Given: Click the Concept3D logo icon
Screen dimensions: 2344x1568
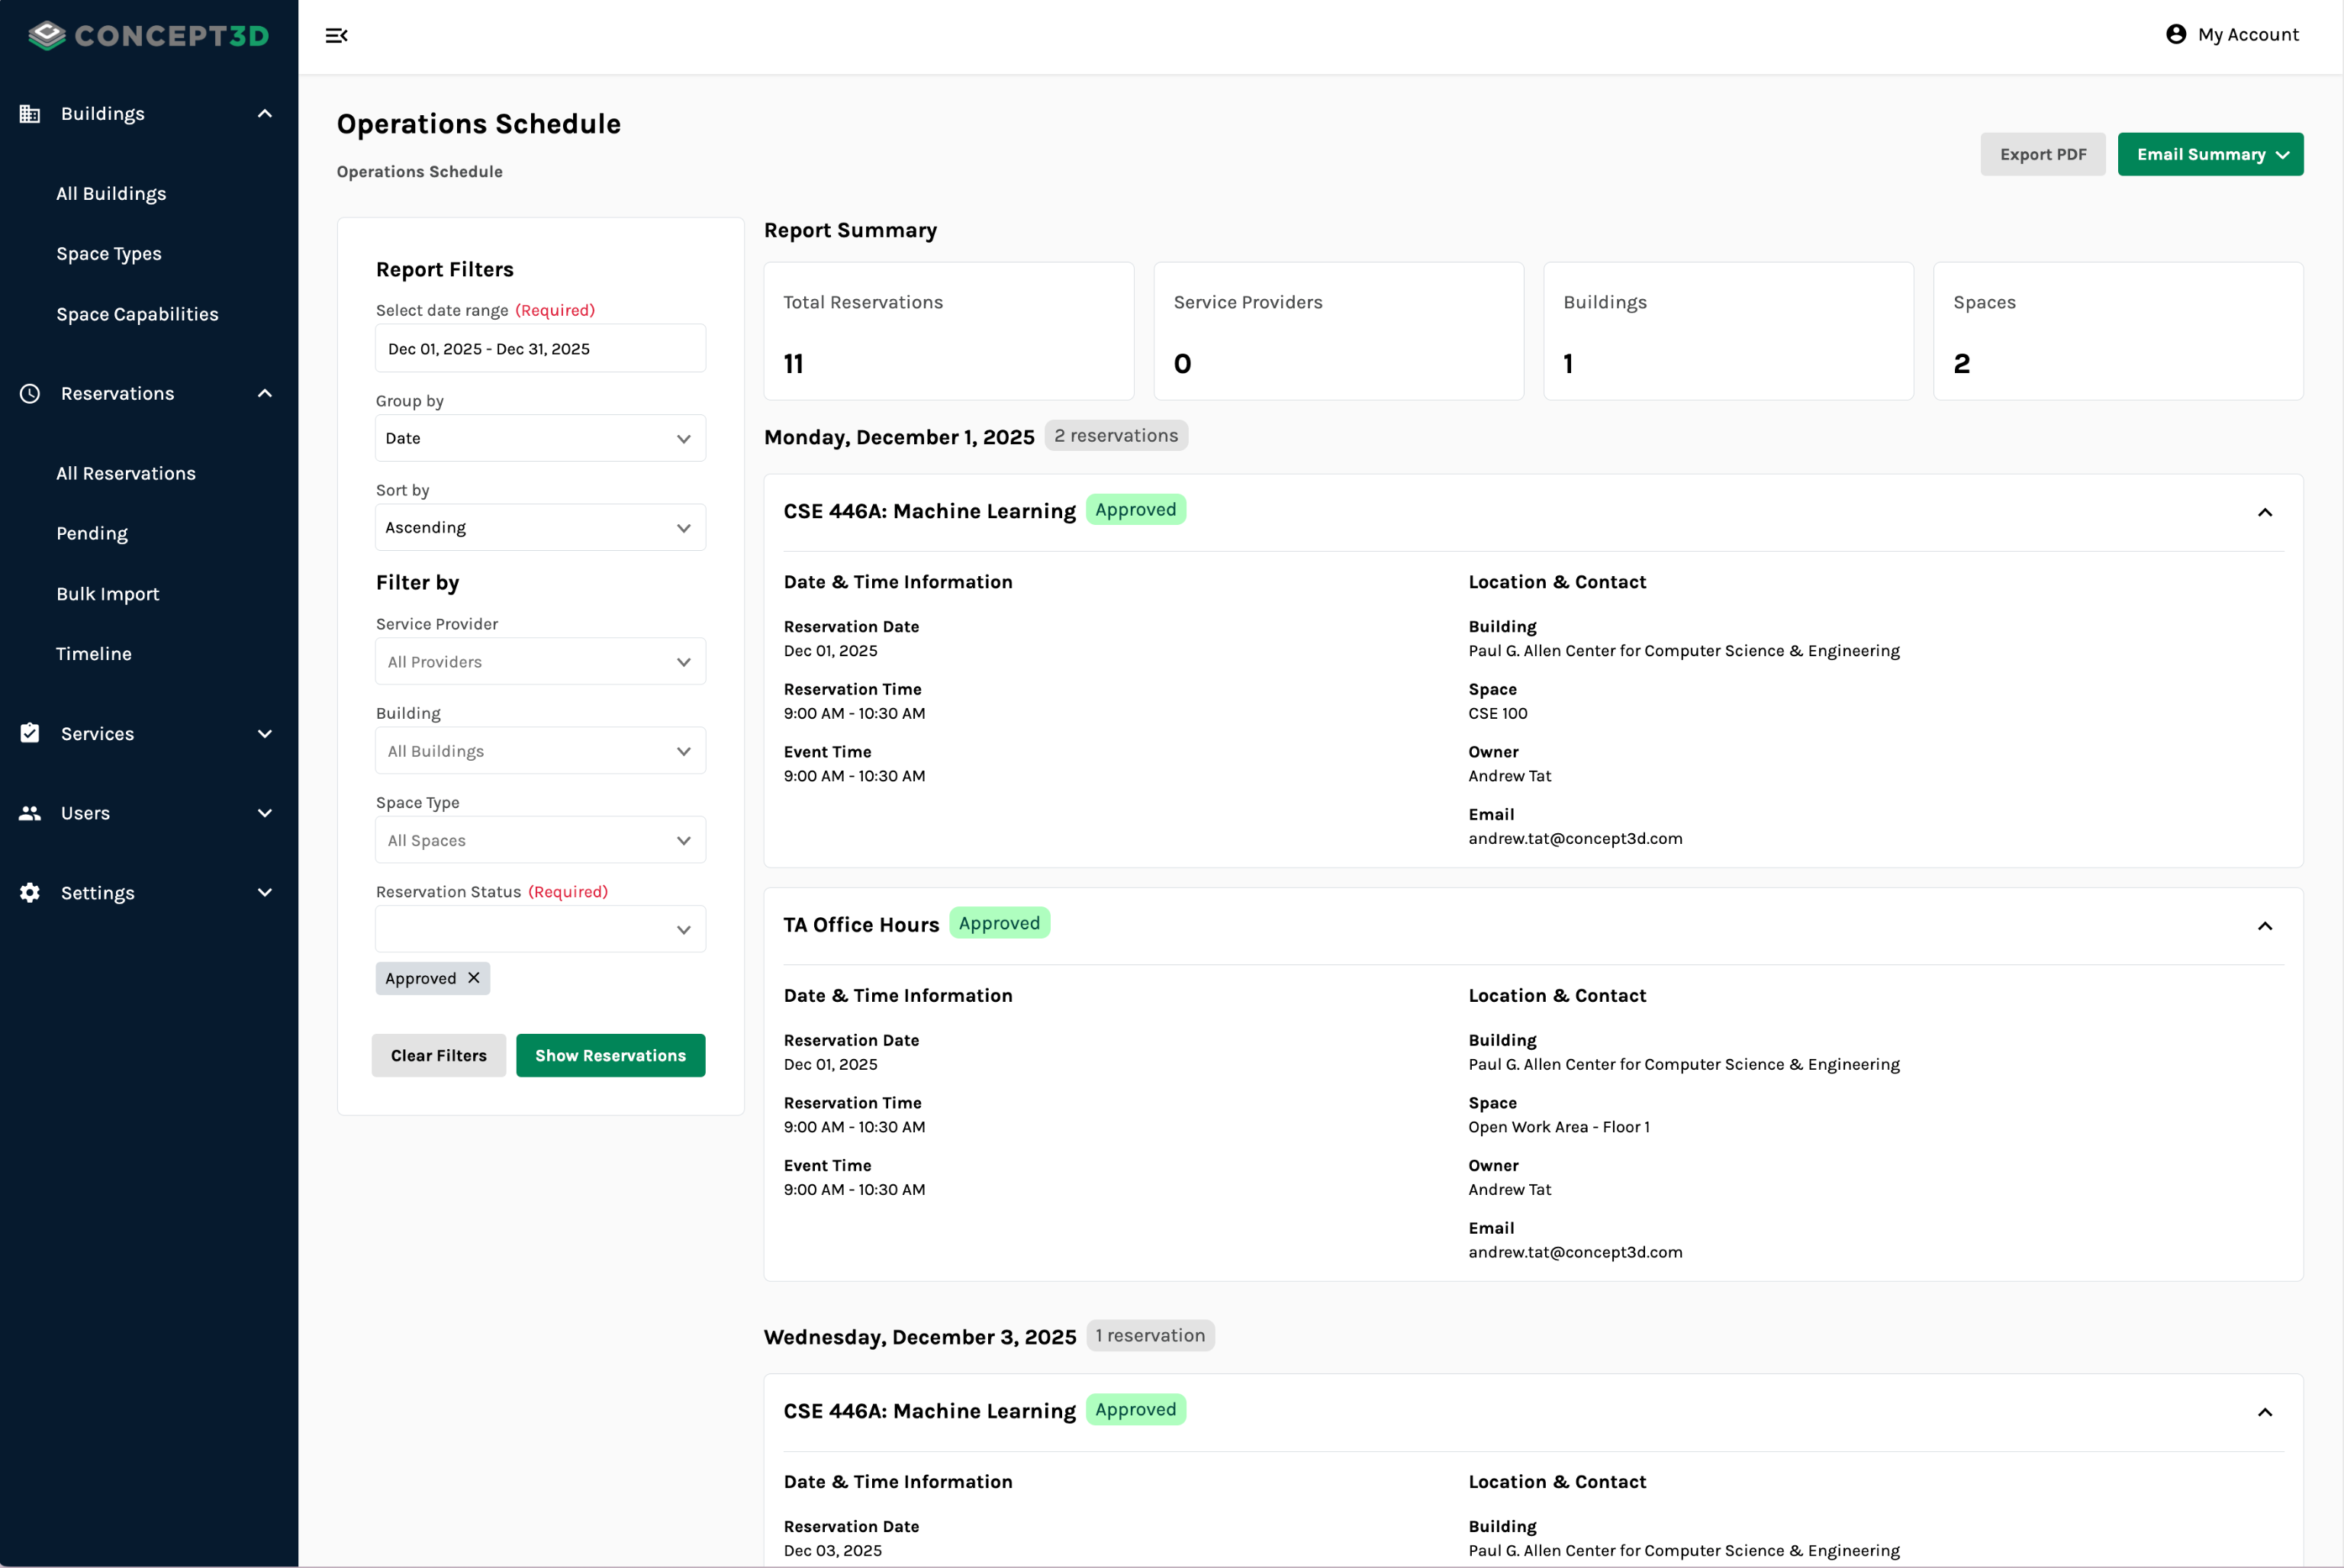Looking at the screenshot, I should [46, 36].
